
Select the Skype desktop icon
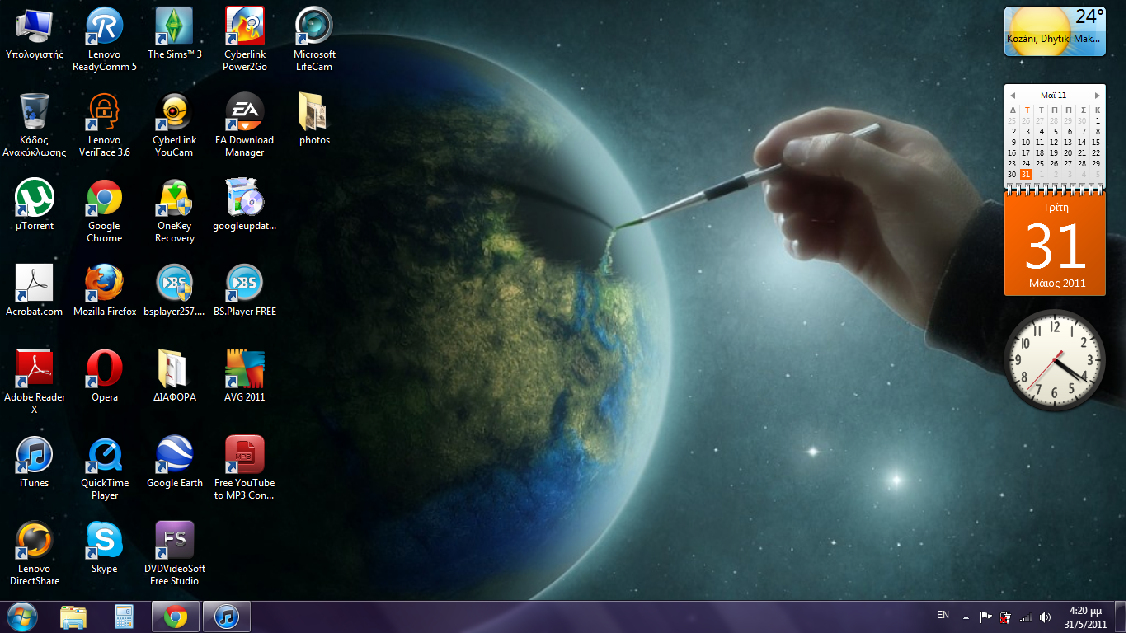click(x=105, y=548)
